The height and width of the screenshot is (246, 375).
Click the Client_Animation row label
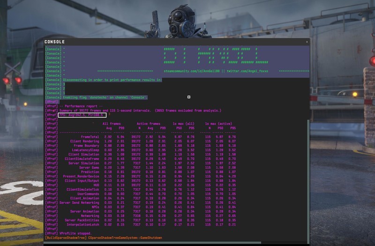click(x=85, y=198)
